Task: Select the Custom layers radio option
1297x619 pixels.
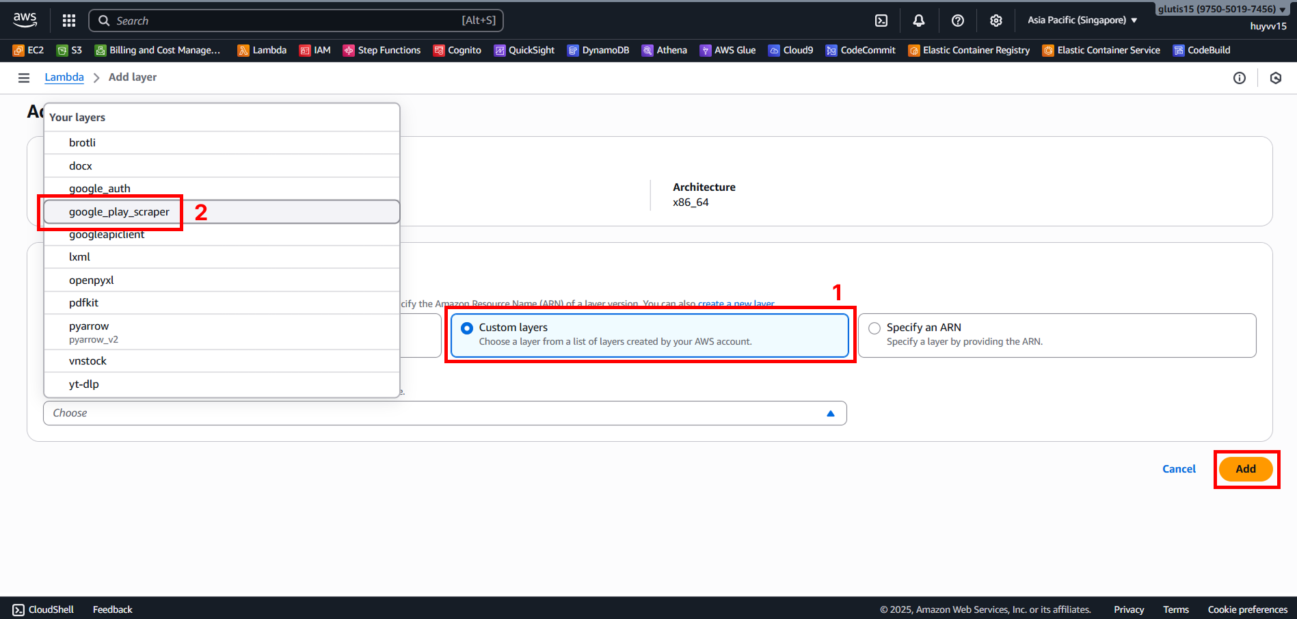Action: 468,328
